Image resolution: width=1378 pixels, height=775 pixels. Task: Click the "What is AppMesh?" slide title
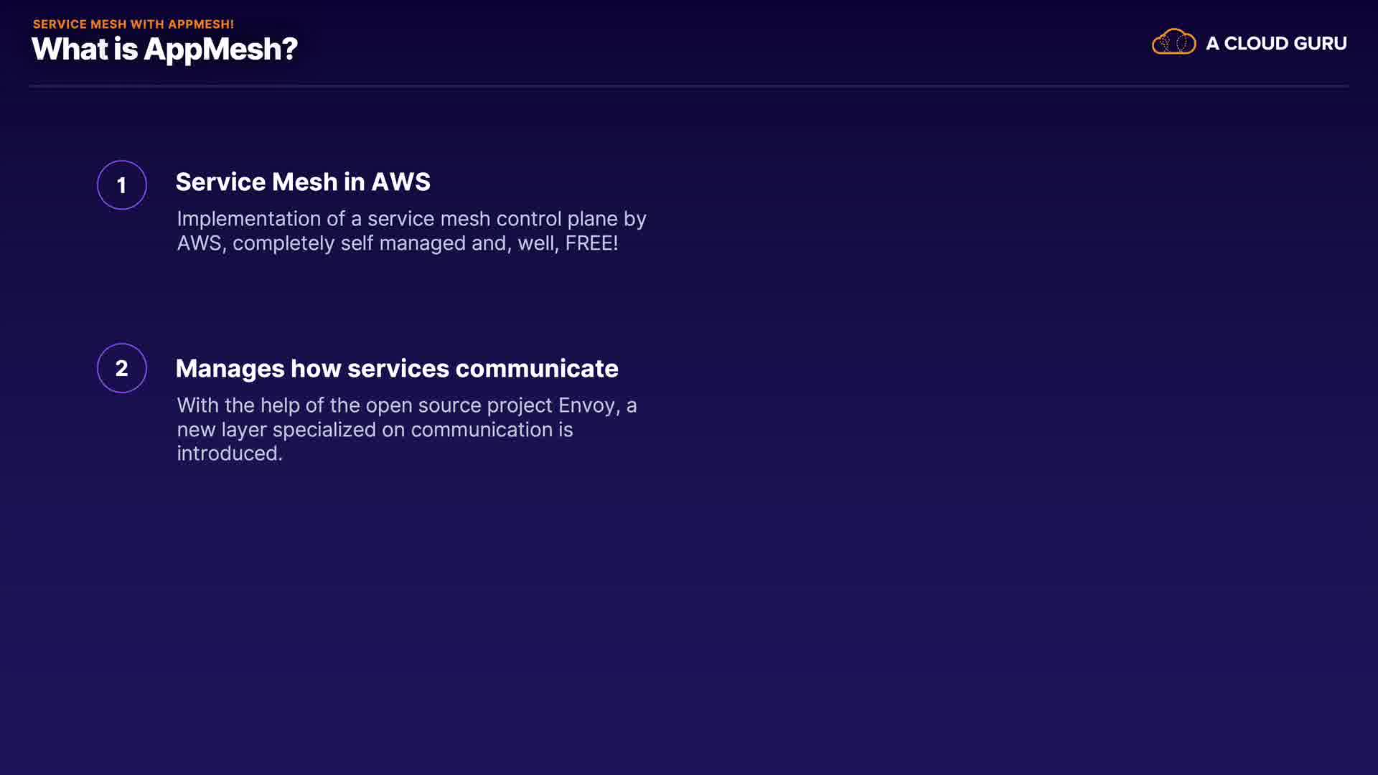164,50
